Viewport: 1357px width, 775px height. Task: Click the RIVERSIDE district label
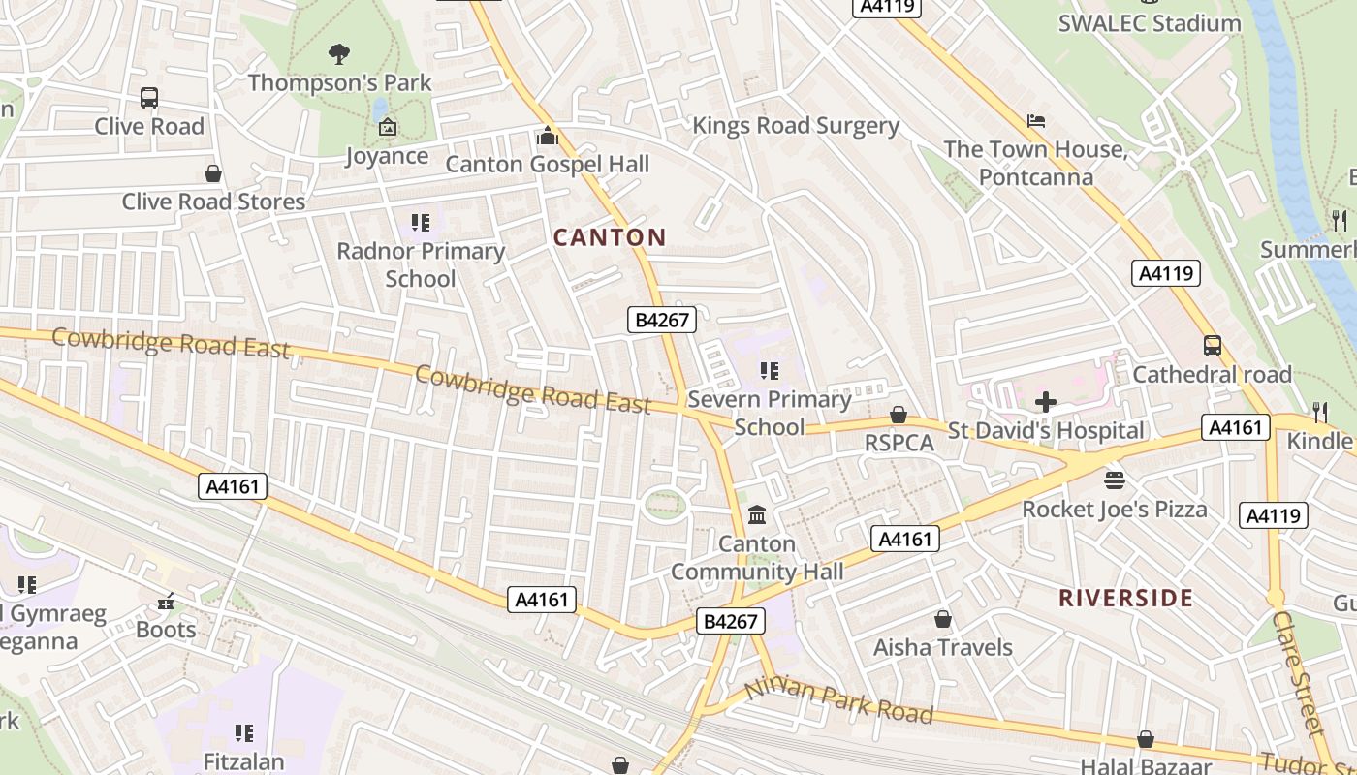pos(1125,598)
